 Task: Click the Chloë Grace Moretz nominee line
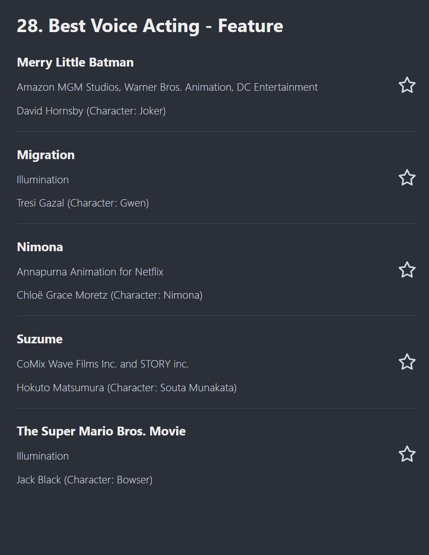click(x=110, y=295)
